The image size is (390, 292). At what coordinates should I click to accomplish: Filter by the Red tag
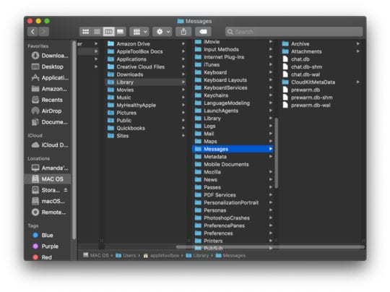pos(43,257)
